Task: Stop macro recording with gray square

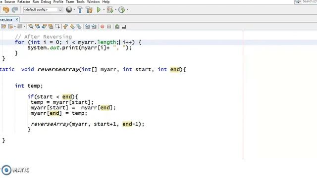Action: coord(109,26)
